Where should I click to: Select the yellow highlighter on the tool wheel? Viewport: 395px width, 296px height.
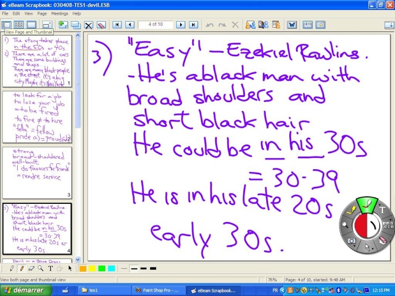click(x=351, y=210)
